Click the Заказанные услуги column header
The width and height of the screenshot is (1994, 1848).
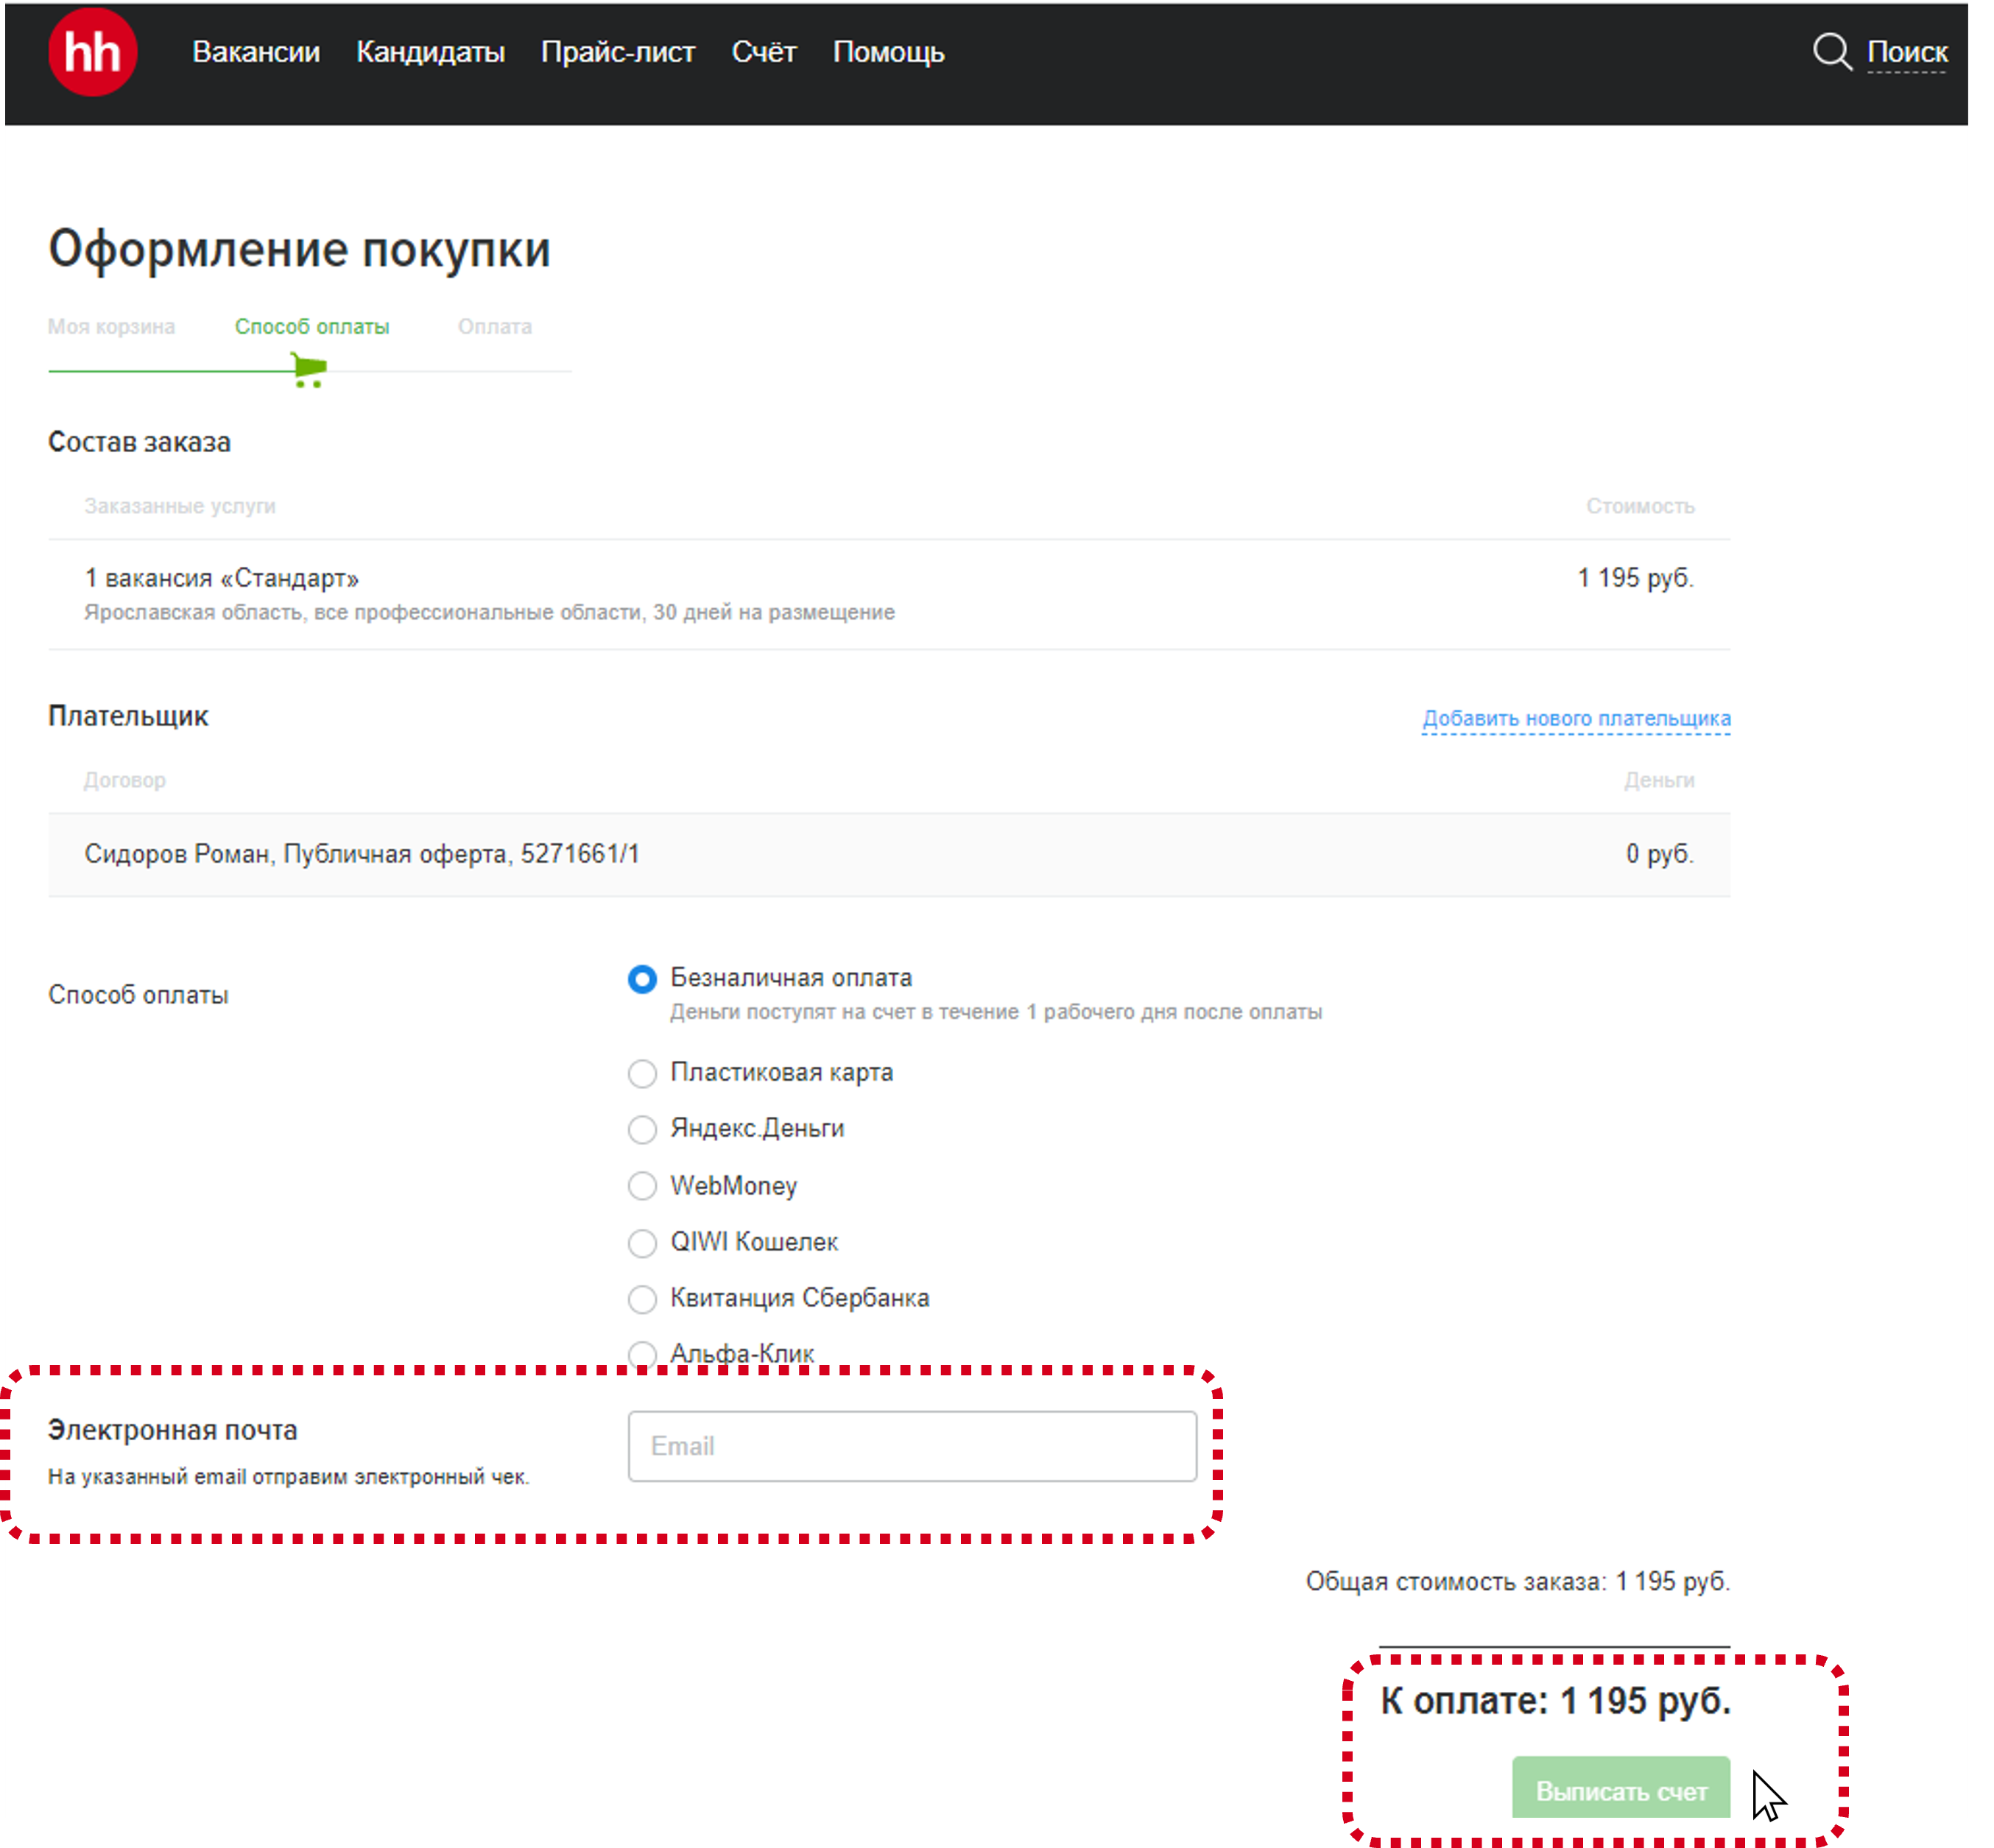click(180, 506)
